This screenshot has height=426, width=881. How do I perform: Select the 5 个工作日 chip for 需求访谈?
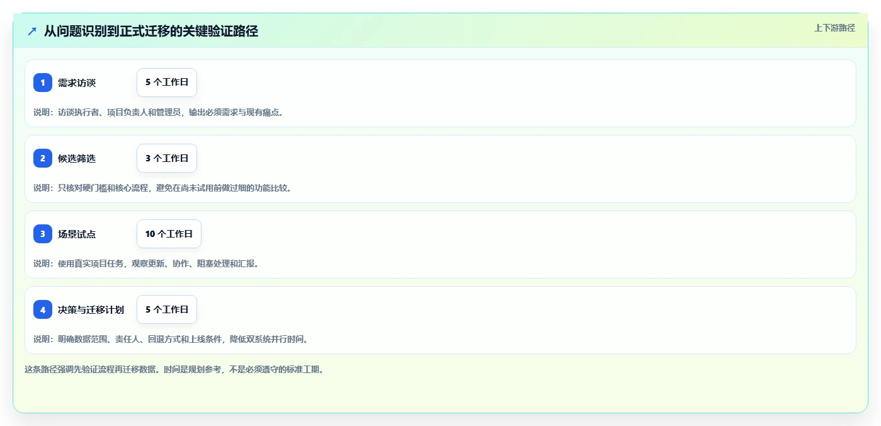click(x=167, y=83)
